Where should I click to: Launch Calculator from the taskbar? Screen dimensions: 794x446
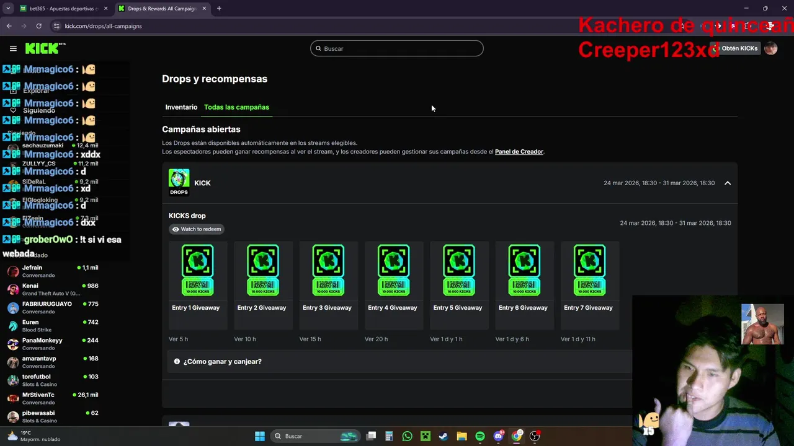[x=389, y=436]
